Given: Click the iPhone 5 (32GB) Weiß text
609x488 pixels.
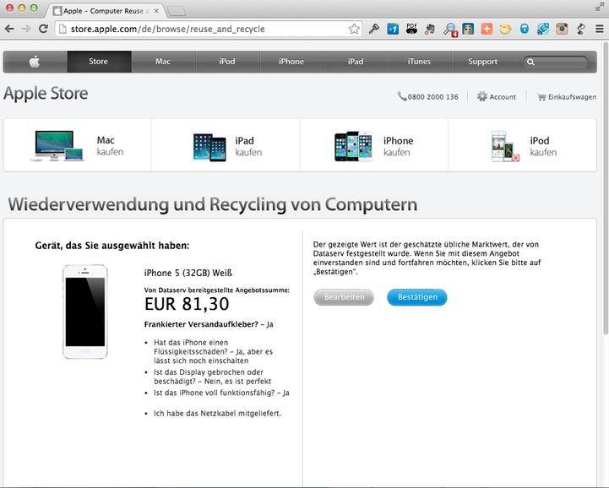Looking at the screenshot, I should pos(188,273).
